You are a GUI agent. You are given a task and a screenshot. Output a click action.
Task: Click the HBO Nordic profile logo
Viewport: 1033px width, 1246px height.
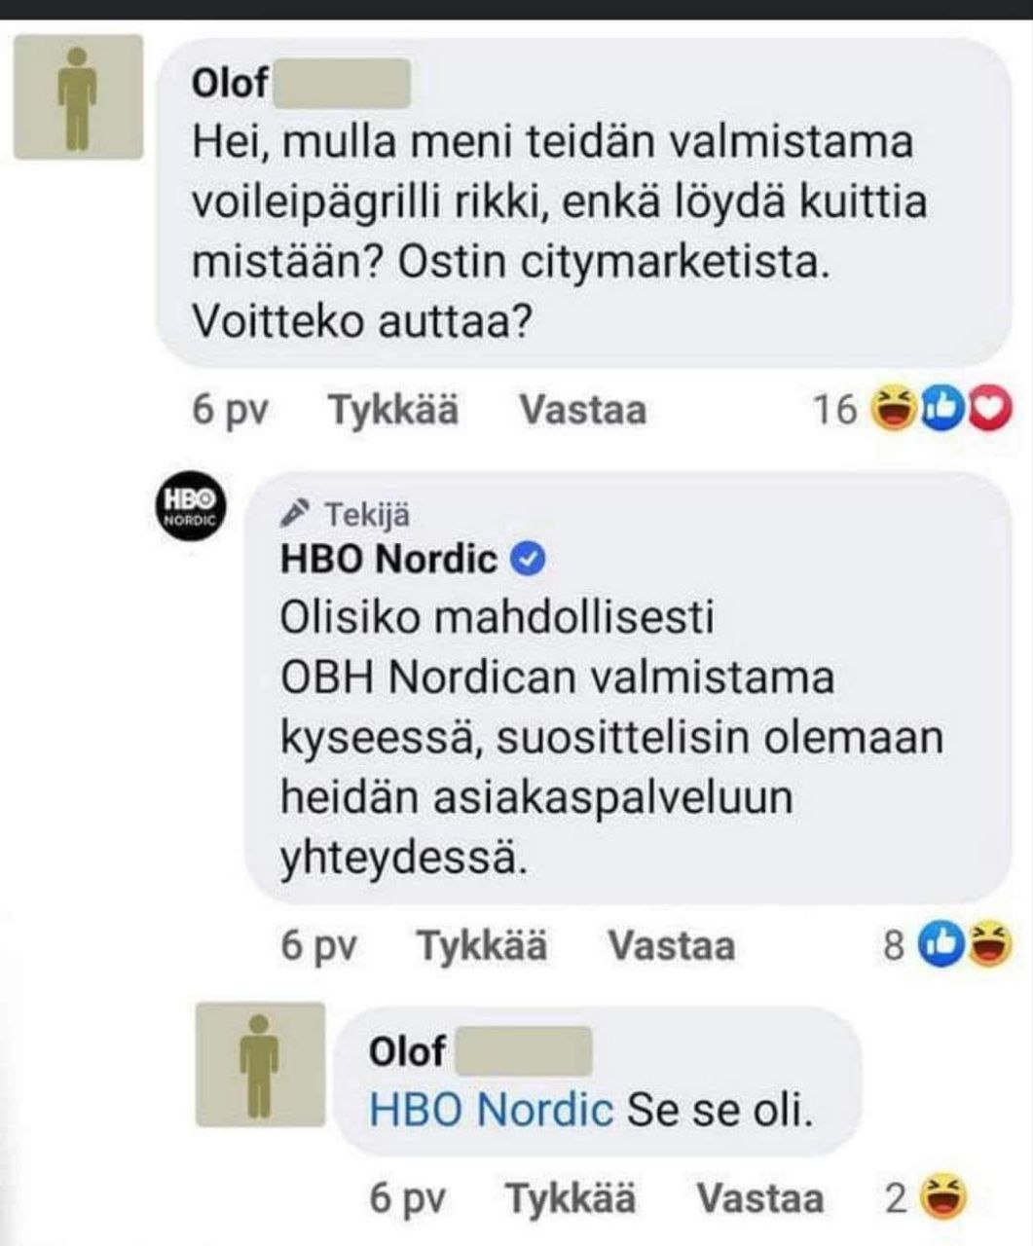(x=190, y=507)
